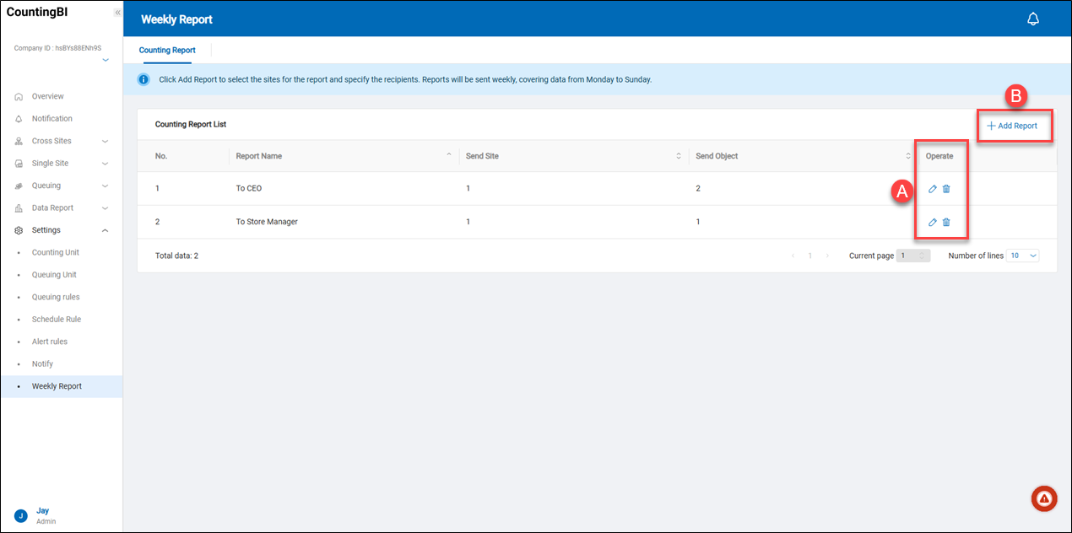
Task: Expand the Company ID dropdown
Action: 105,61
